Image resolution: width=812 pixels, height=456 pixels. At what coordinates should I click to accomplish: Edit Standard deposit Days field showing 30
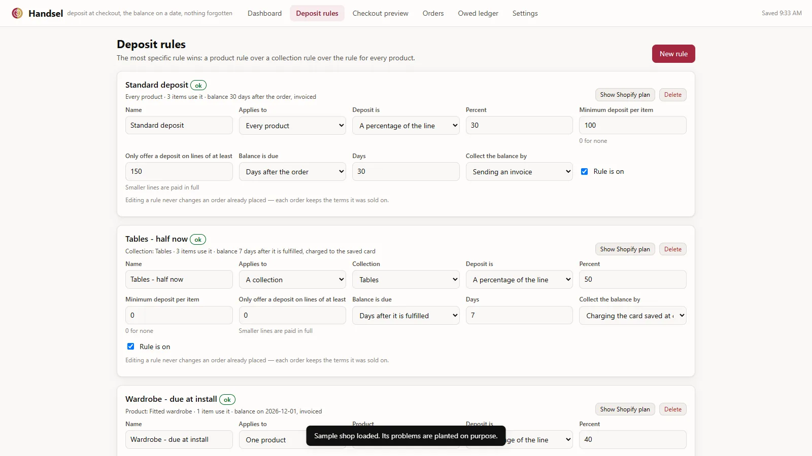[406, 171]
